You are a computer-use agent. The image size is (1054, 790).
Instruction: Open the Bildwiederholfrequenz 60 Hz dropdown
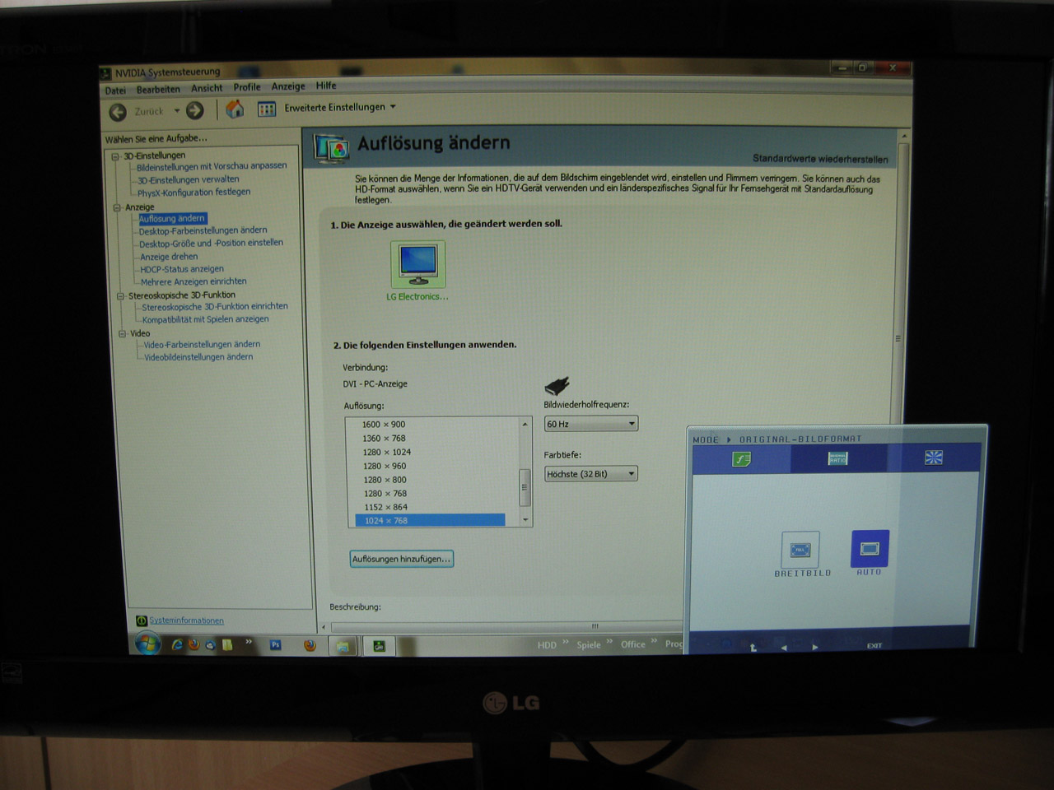[591, 424]
